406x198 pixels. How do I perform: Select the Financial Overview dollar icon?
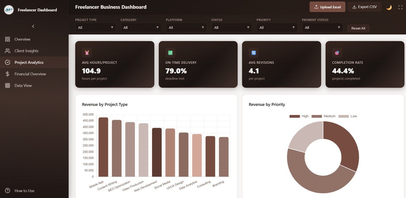(8, 74)
